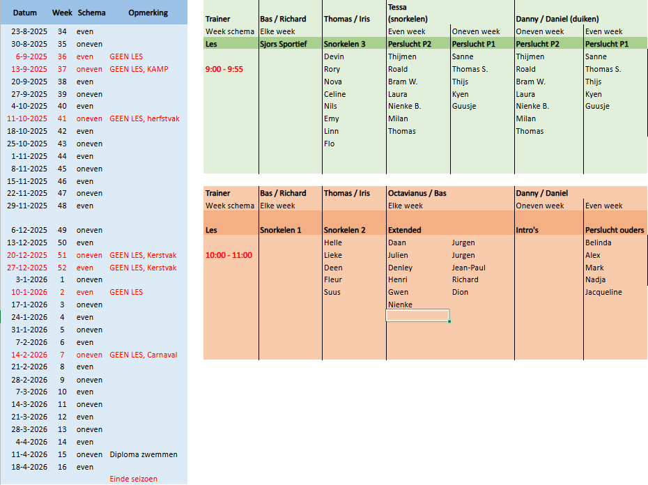The width and height of the screenshot is (648, 485).
Task: Click GEEN LES, Kerstvak in the 20-12-2025 row
Action: 143,255
